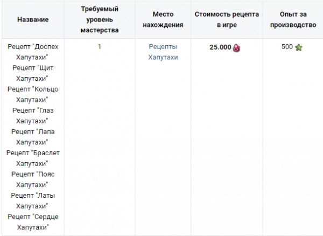323x236 pixels.
Task: Select Рецепт "Щит Хапутахи" entry
Action: (x=33, y=73)
